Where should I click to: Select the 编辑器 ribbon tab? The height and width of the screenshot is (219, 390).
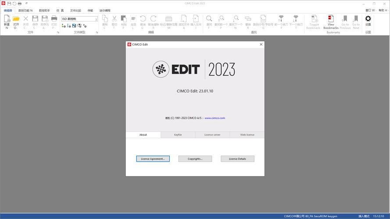pos(8,11)
